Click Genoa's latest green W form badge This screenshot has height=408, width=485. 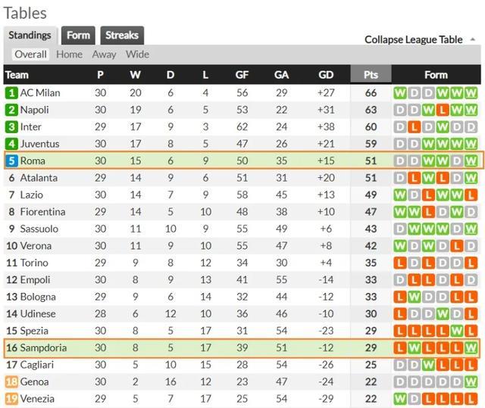(x=471, y=382)
